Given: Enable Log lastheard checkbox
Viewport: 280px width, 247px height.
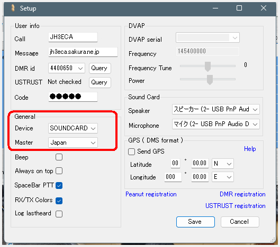Looking at the screenshot, I should point(59,214).
